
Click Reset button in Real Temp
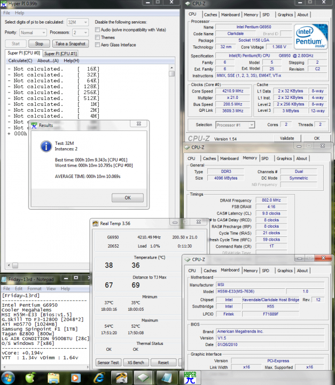pos(163,363)
